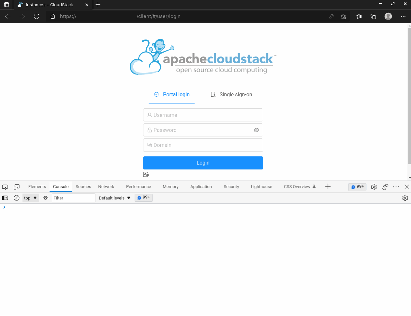
Task: Create a live expression using the eye icon
Action: tap(46, 198)
